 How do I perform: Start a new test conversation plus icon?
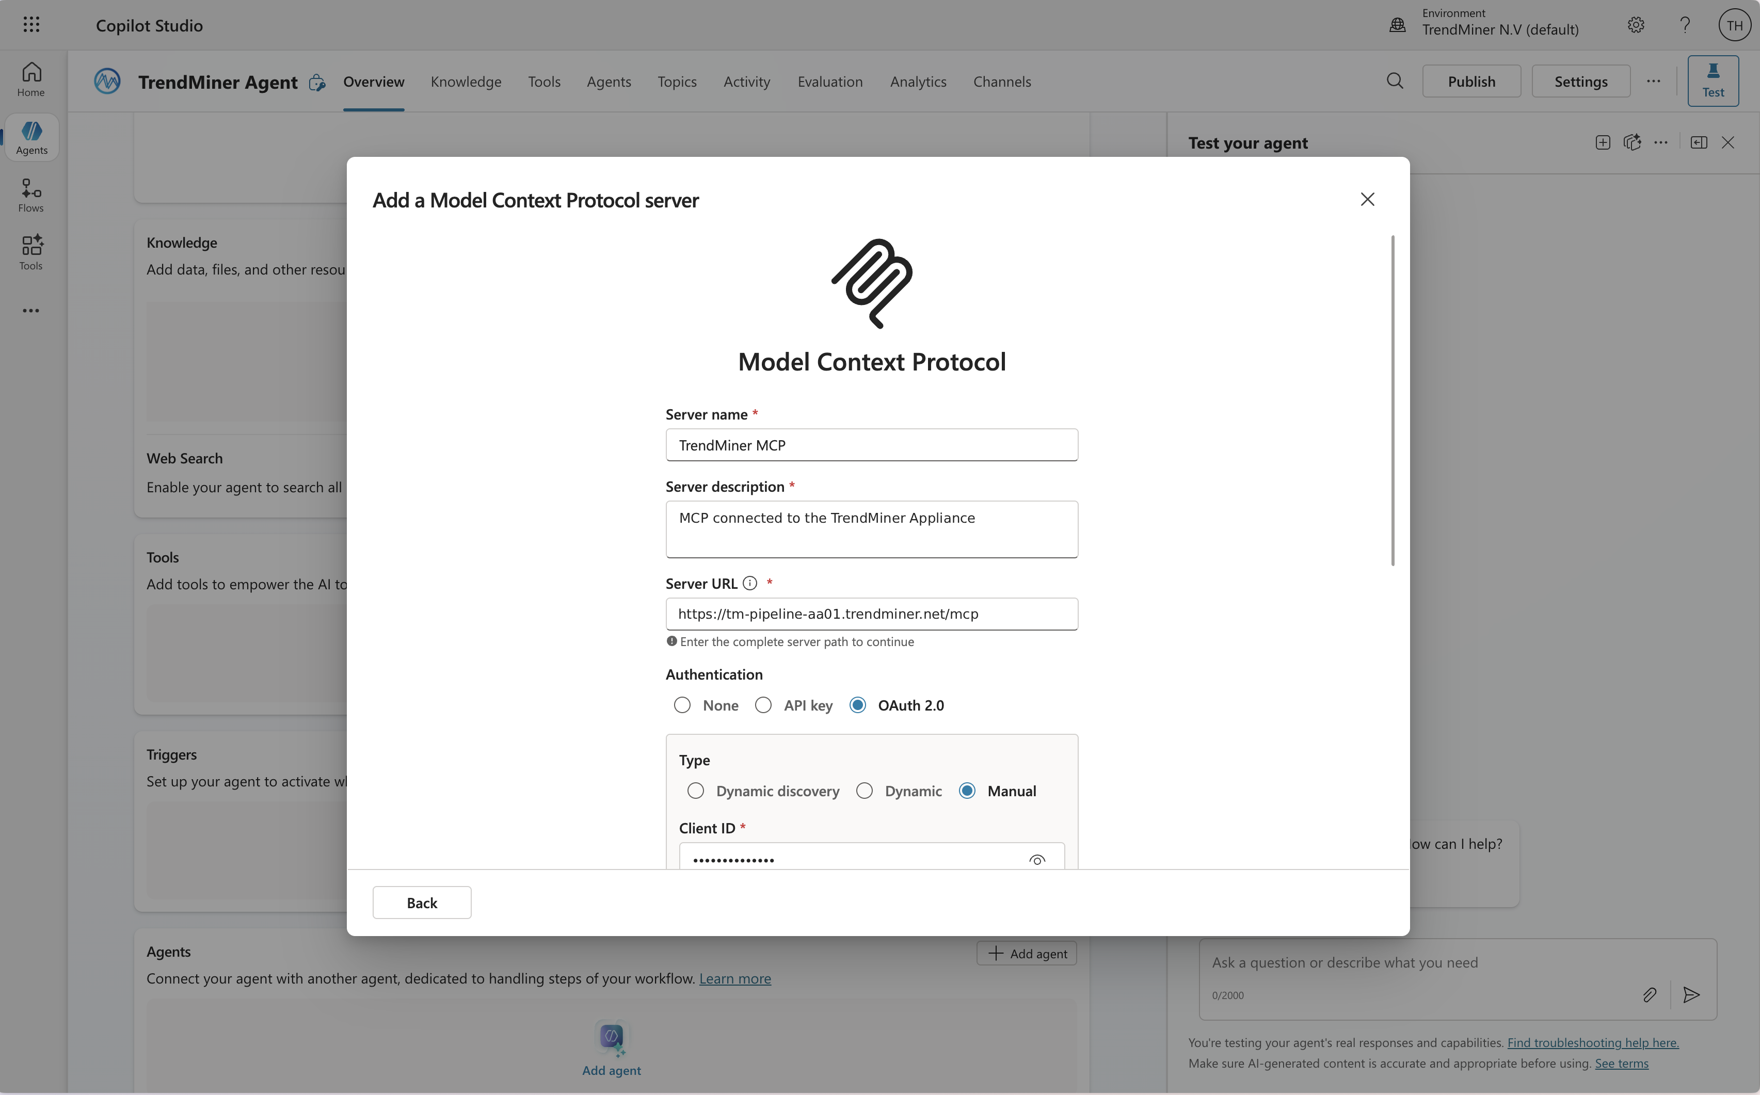pos(1602,142)
